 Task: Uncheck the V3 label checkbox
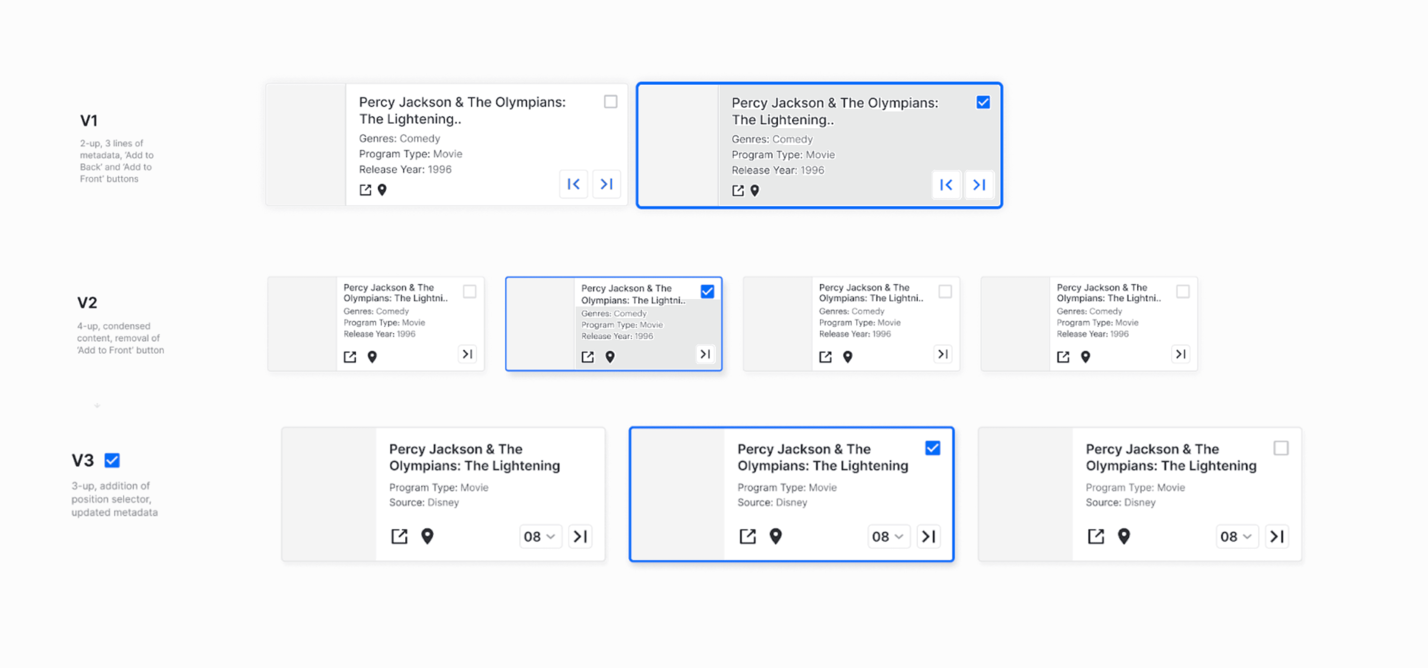point(112,460)
